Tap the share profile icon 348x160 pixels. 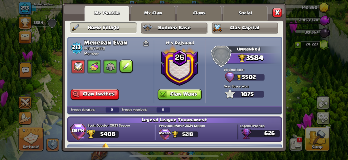point(146,43)
